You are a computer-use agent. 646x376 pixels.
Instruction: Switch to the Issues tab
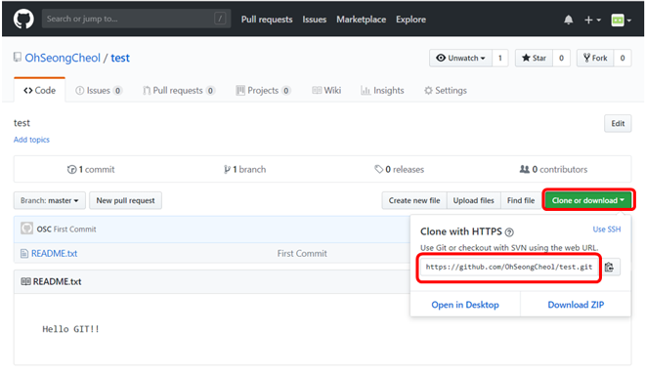99,90
